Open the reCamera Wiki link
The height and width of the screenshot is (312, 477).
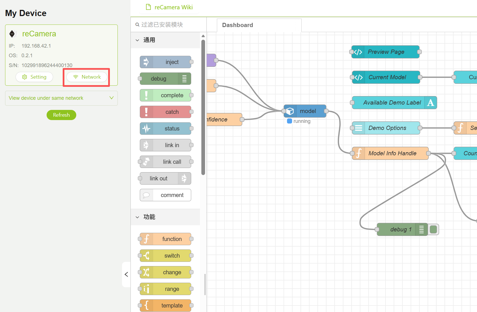pyautogui.click(x=169, y=7)
